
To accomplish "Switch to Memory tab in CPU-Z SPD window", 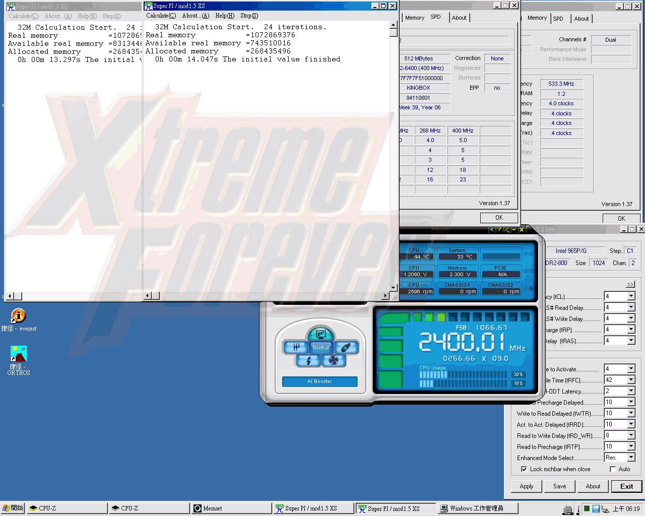I will pyautogui.click(x=415, y=18).
